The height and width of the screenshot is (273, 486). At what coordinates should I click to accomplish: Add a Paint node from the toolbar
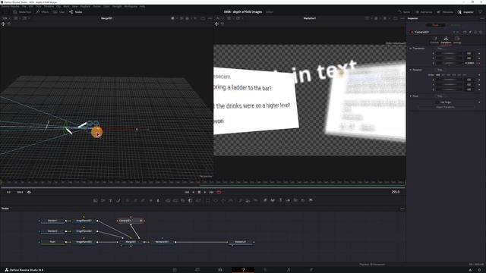pos(118,200)
